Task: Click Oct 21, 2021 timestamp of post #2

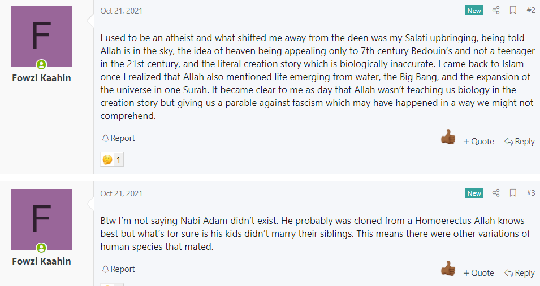Action: tap(121, 11)
